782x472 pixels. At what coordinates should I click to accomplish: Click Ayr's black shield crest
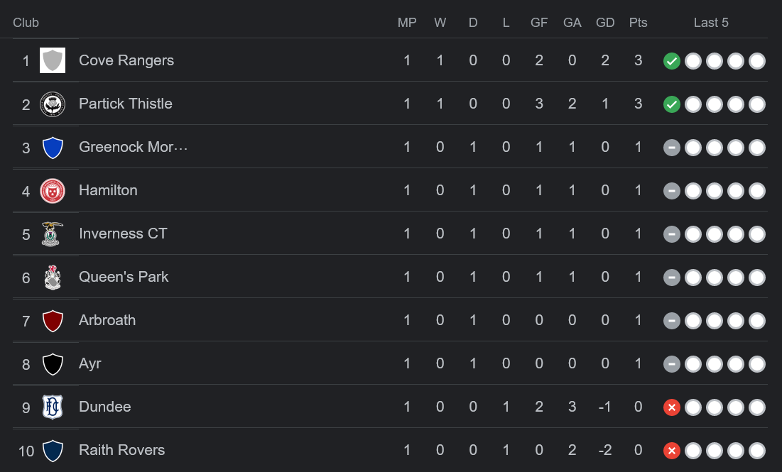pyautogui.click(x=53, y=364)
